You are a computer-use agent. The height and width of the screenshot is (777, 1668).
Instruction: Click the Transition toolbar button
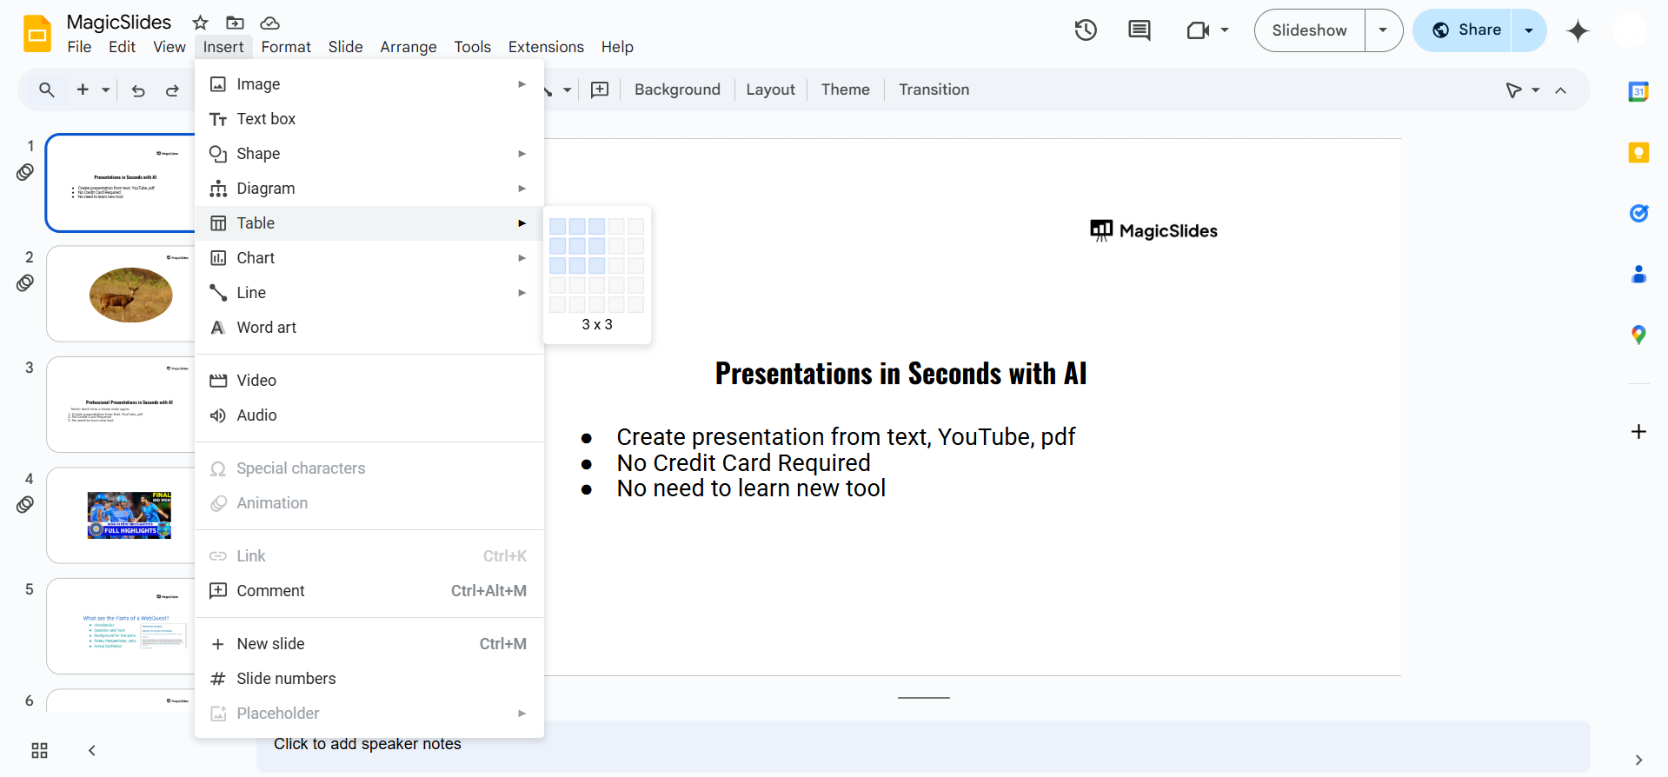click(x=934, y=90)
